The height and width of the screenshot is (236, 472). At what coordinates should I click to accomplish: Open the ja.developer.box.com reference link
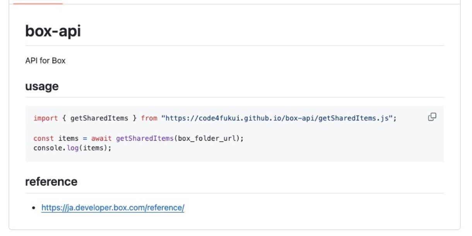(113, 208)
